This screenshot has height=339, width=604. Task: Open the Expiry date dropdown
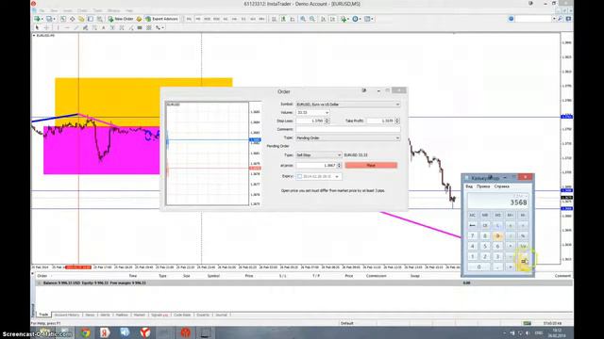(x=337, y=176)
